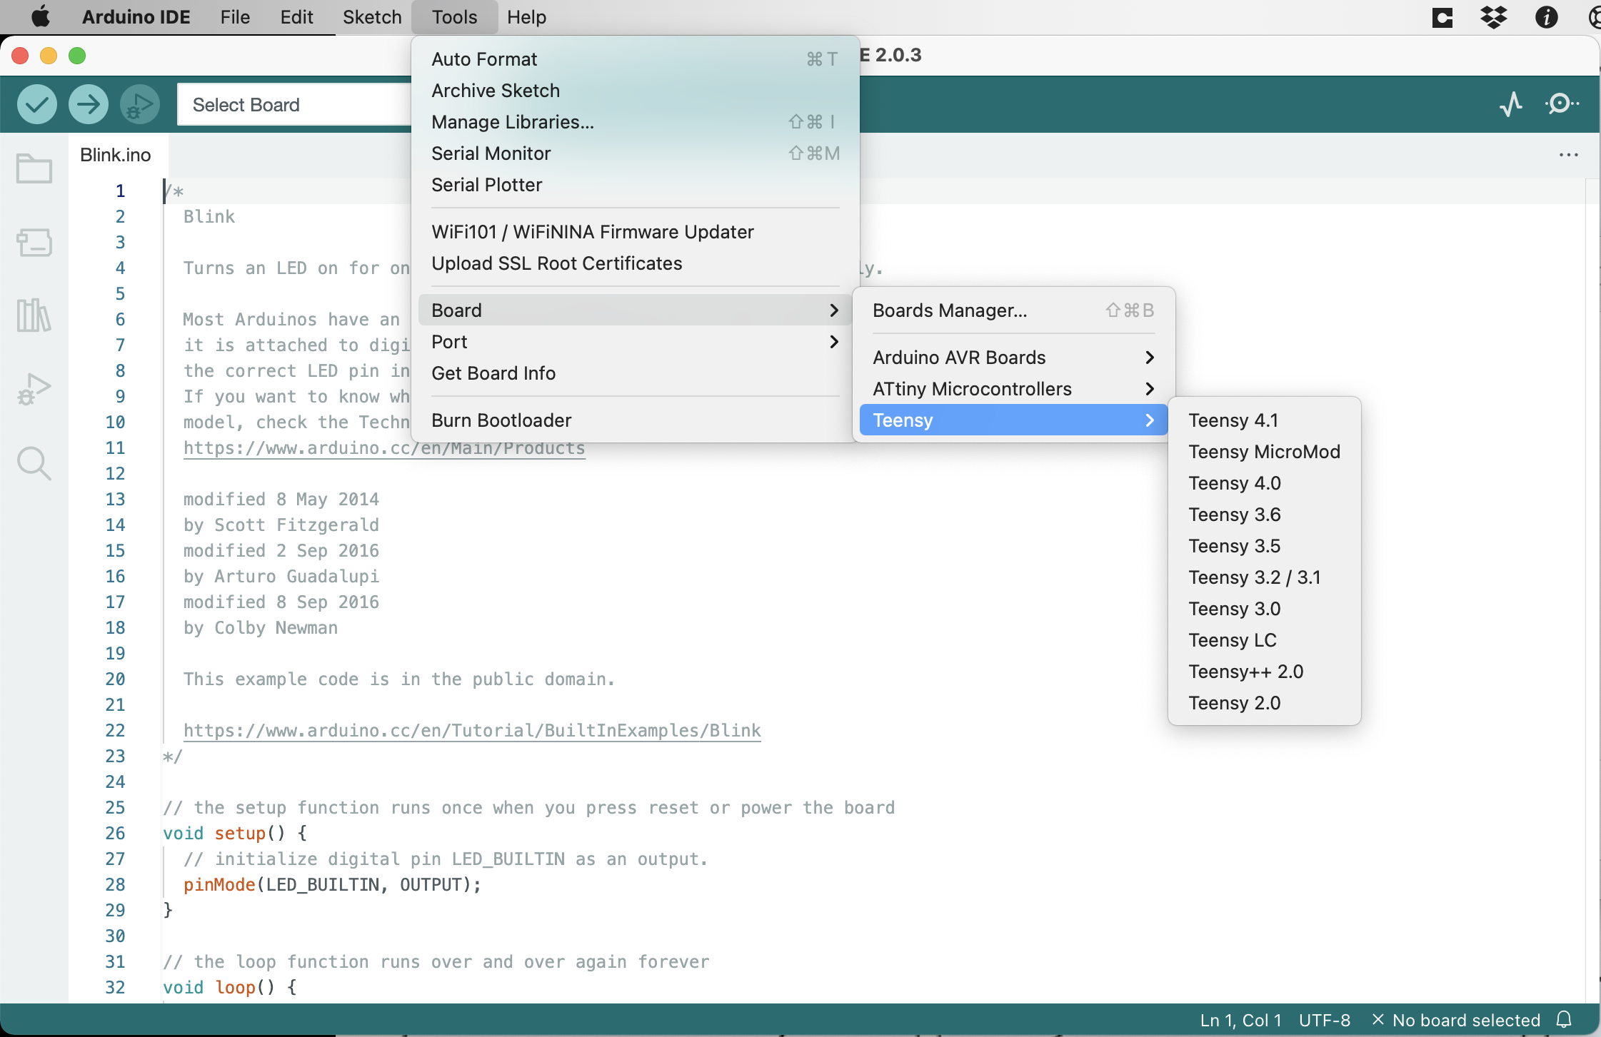Open the Search panel in the sidebar
This screenshot has width=1601, height=1037.
(x=34, y=462)
